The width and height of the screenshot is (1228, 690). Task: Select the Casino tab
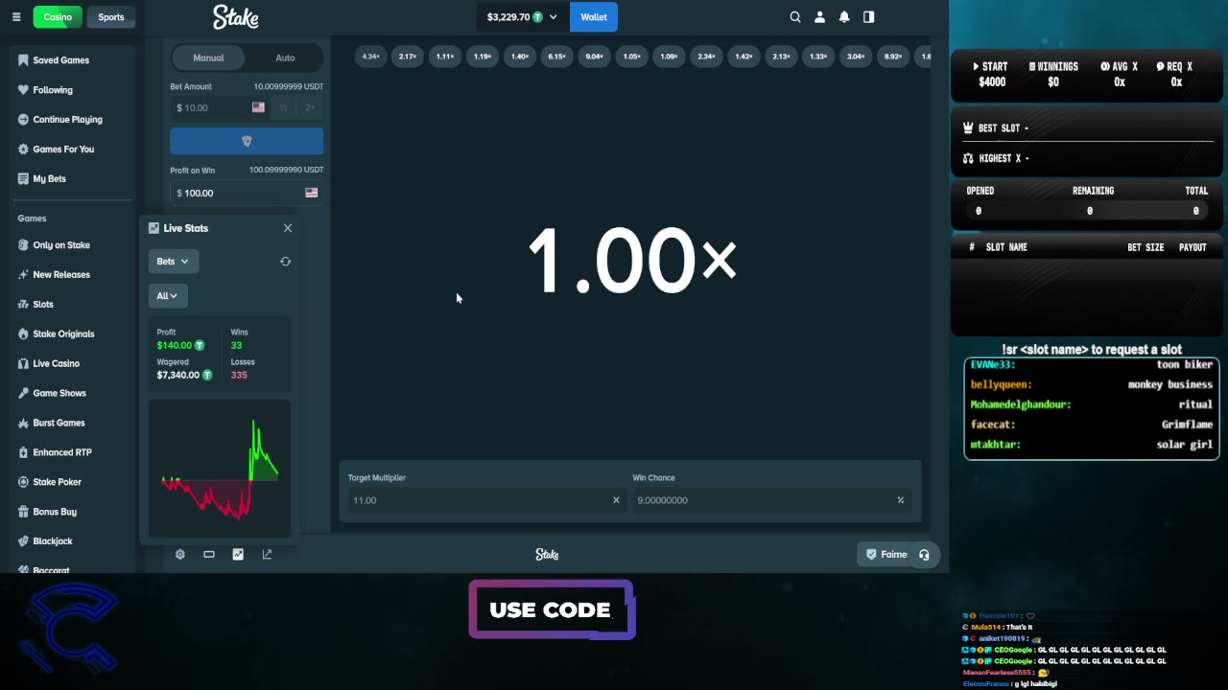(x=58, y=17)
